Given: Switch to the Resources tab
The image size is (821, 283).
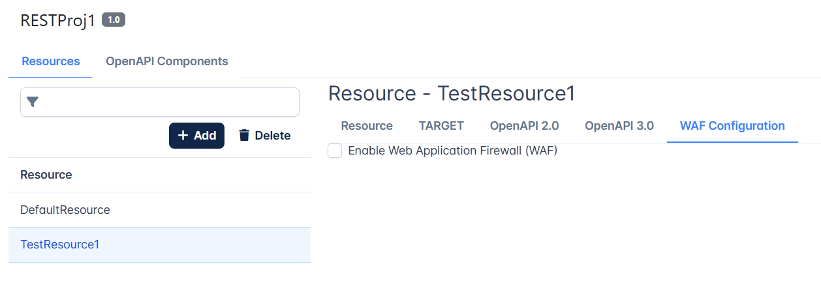Looking at the screenshot, I should 51,61.
